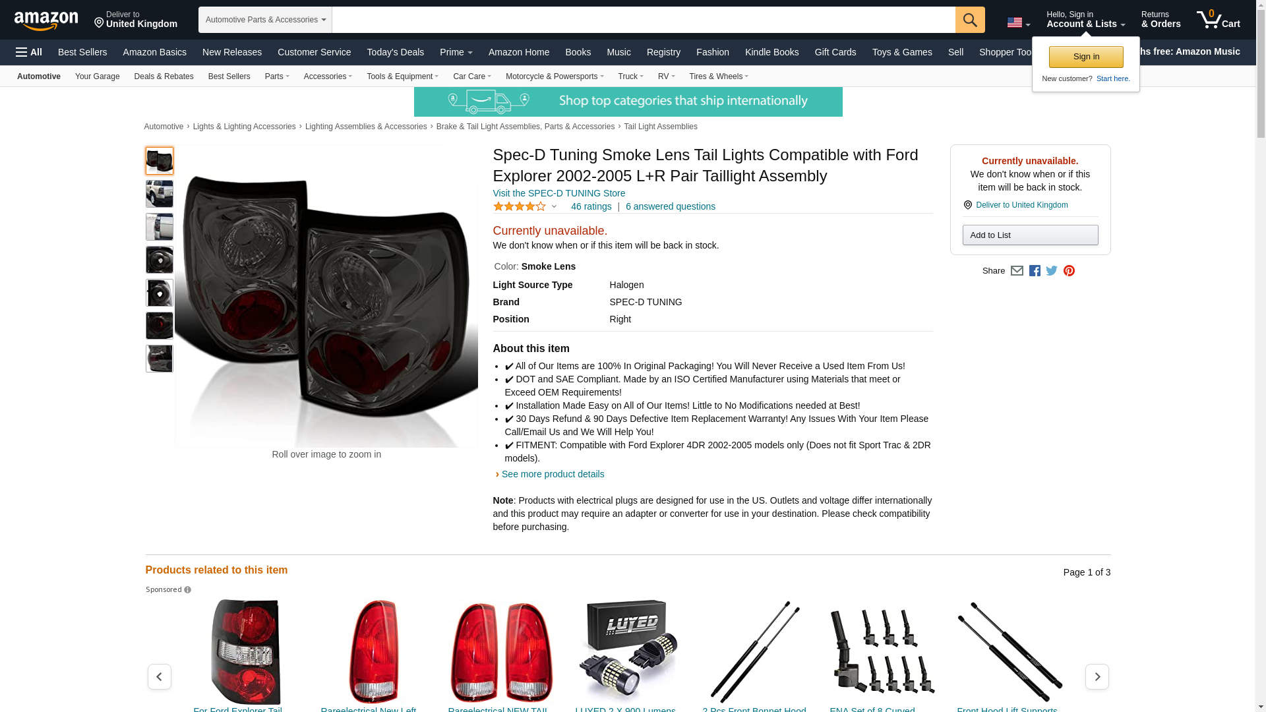Open Automotive Parts & Accessories search category dropdown

[x=265, y=20]
